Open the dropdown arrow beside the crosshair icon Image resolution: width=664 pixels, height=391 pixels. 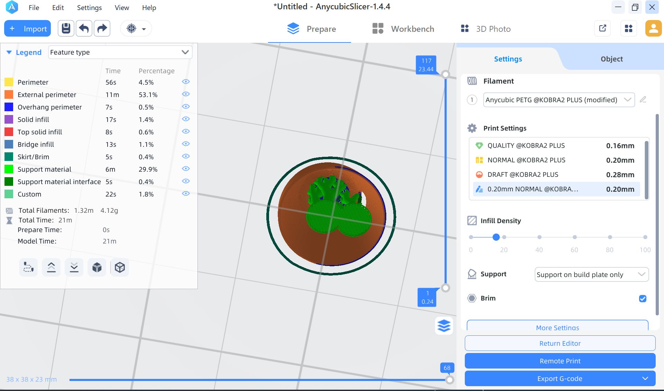pyautogui.click(x=144, y=29)
